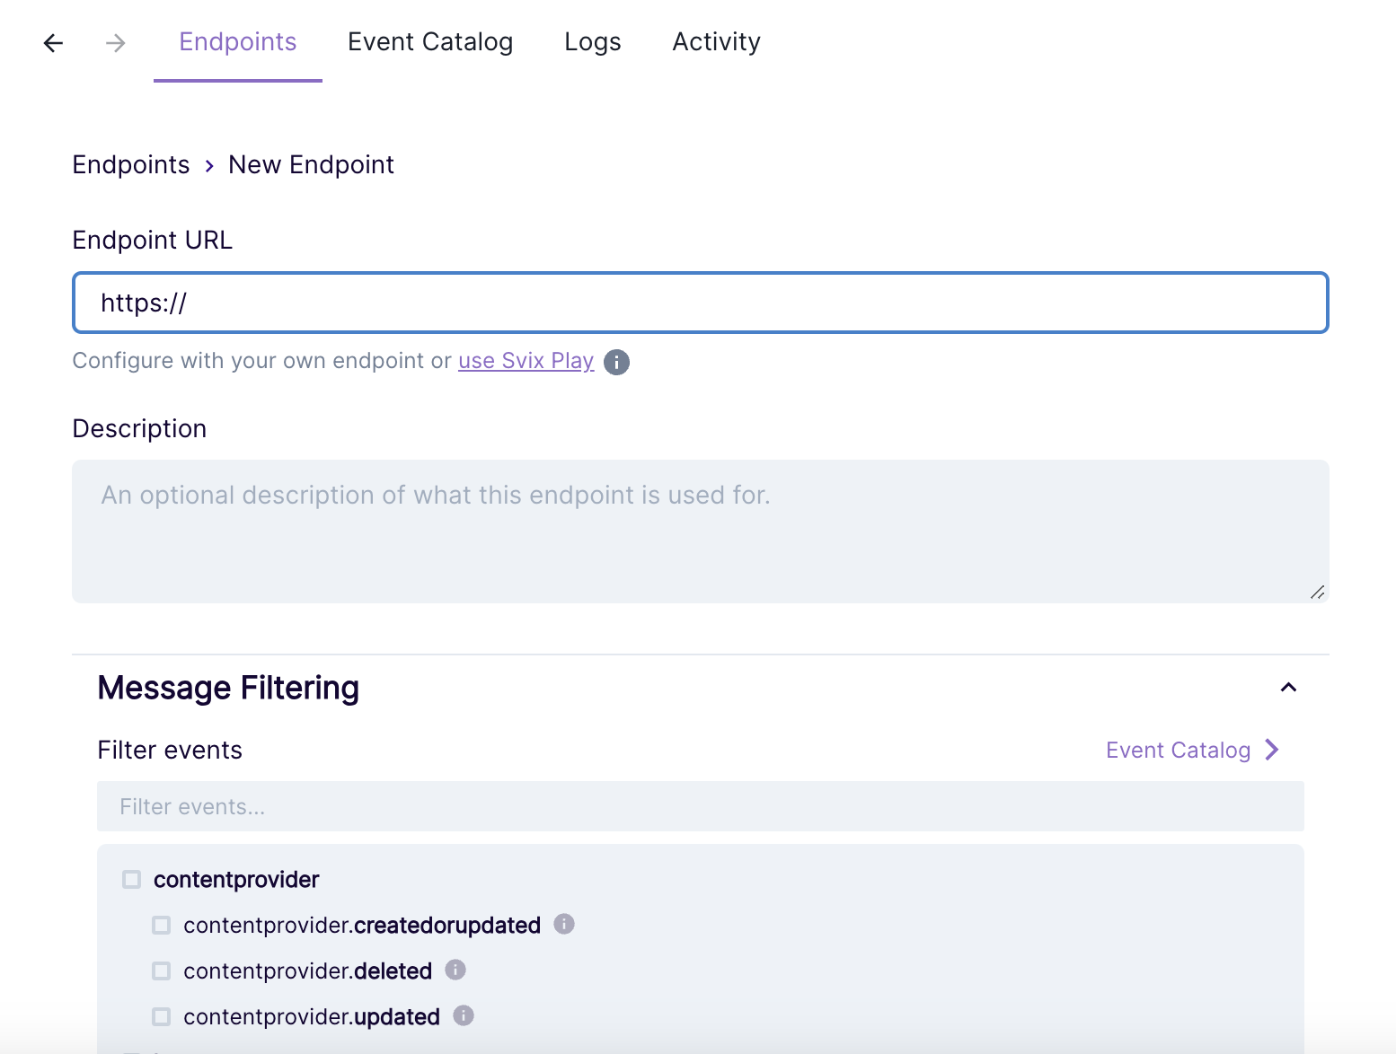This screenshot has height=1054, width=1396.
Task: Go to Endpoints breadcrumb
Action: pos(131,165)
